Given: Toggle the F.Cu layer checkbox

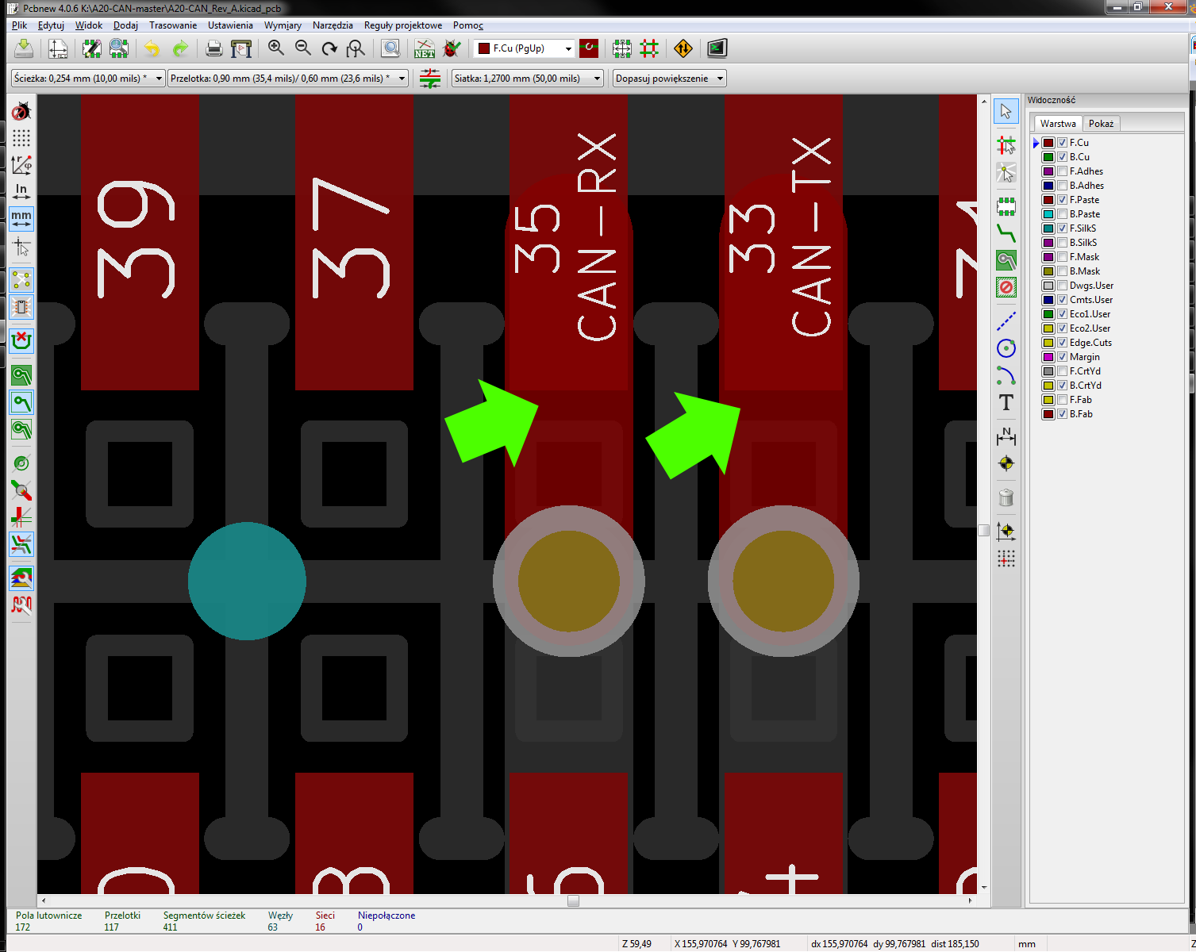Looking at the screenshot, I should (x=1062, y=143).
